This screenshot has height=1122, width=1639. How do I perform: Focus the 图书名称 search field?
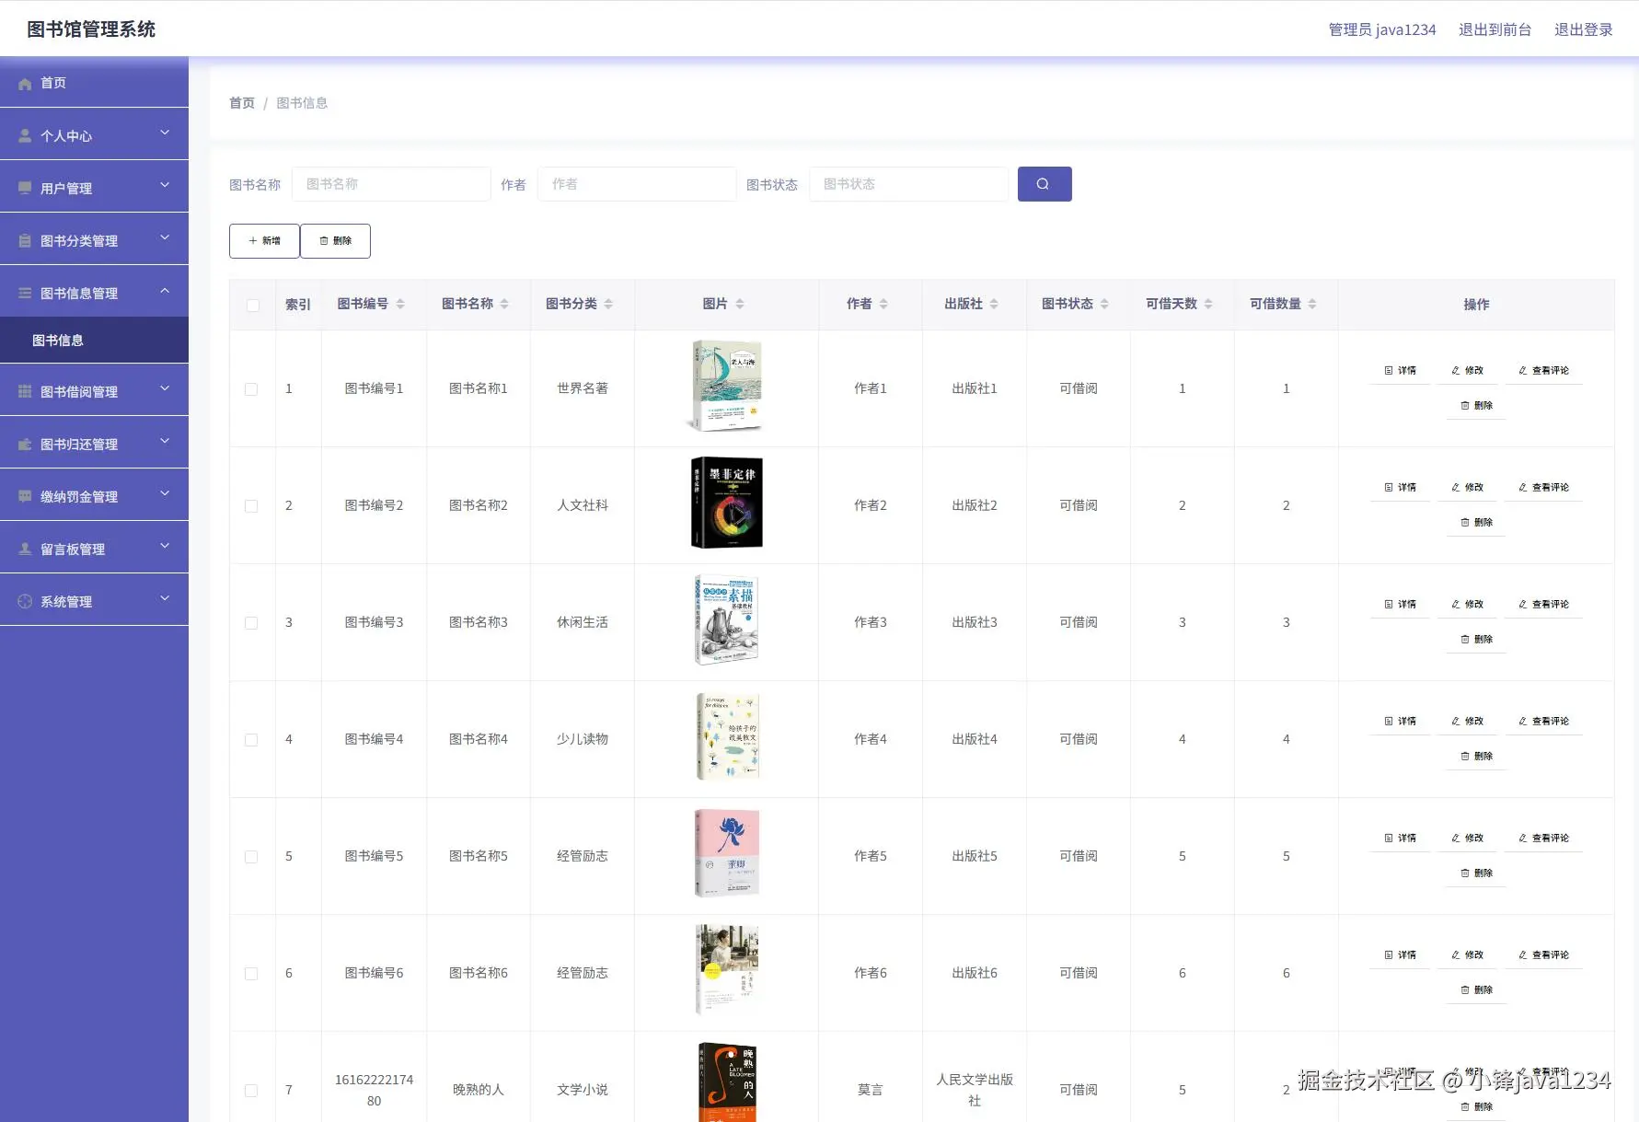pos(391,184)
